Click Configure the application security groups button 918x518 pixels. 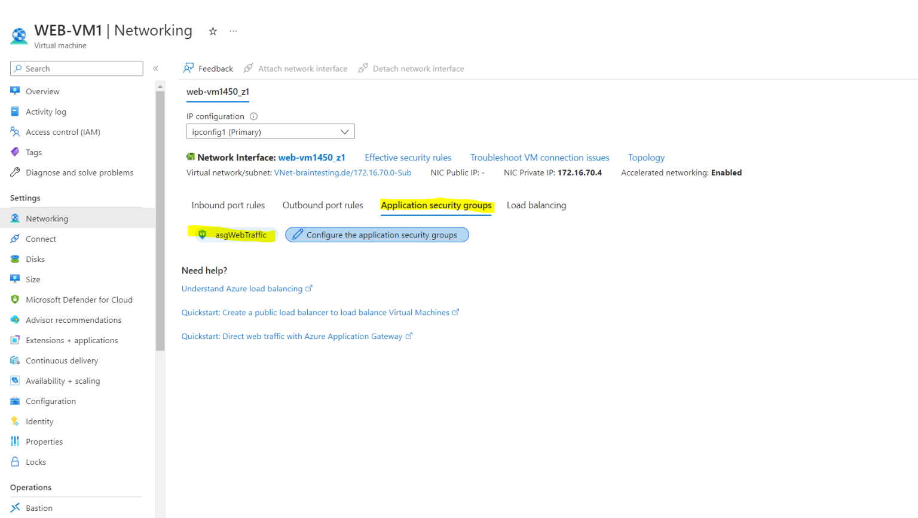[x=377, y=235]
